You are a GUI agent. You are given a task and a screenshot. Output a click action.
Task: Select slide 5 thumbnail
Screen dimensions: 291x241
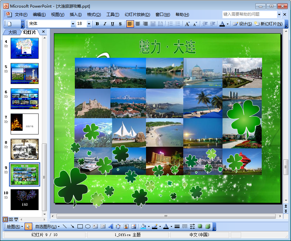[x=25, y=74]
